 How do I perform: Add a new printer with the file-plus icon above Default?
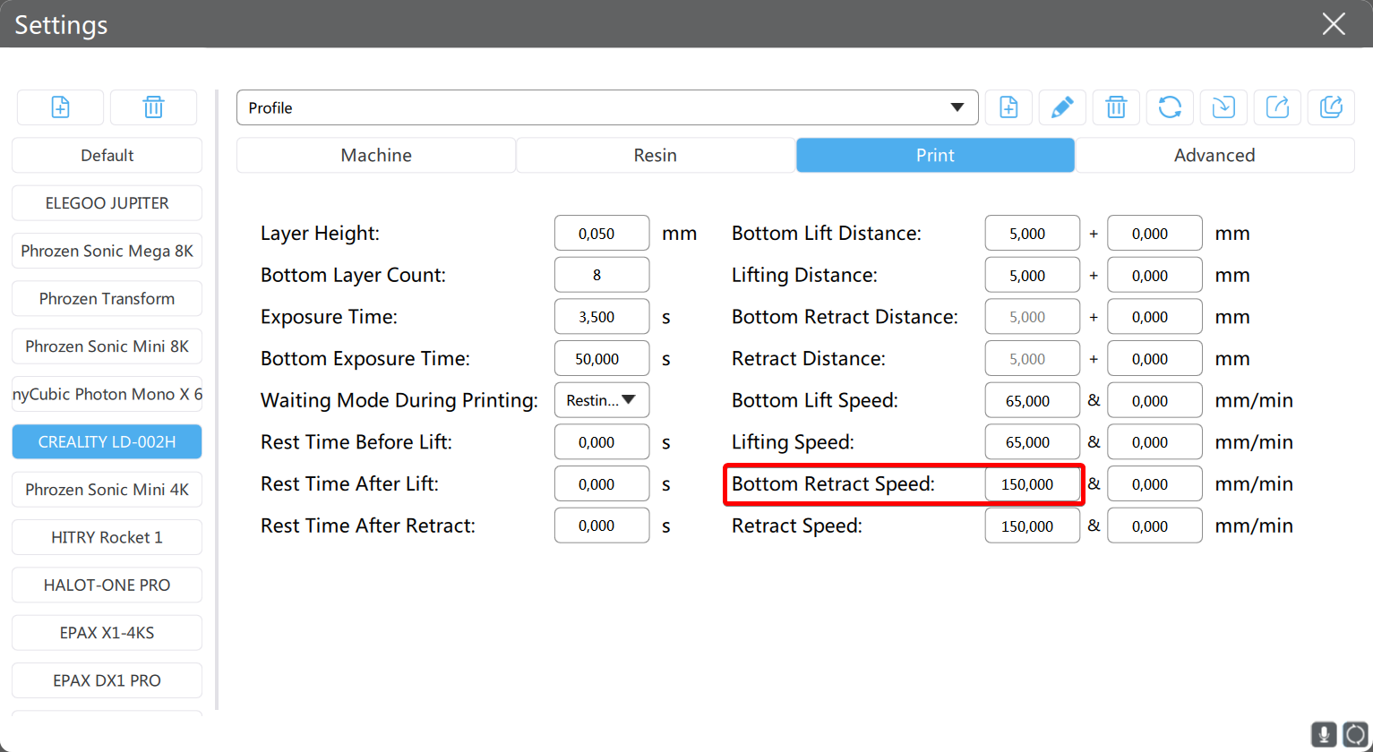coord(60,107)
